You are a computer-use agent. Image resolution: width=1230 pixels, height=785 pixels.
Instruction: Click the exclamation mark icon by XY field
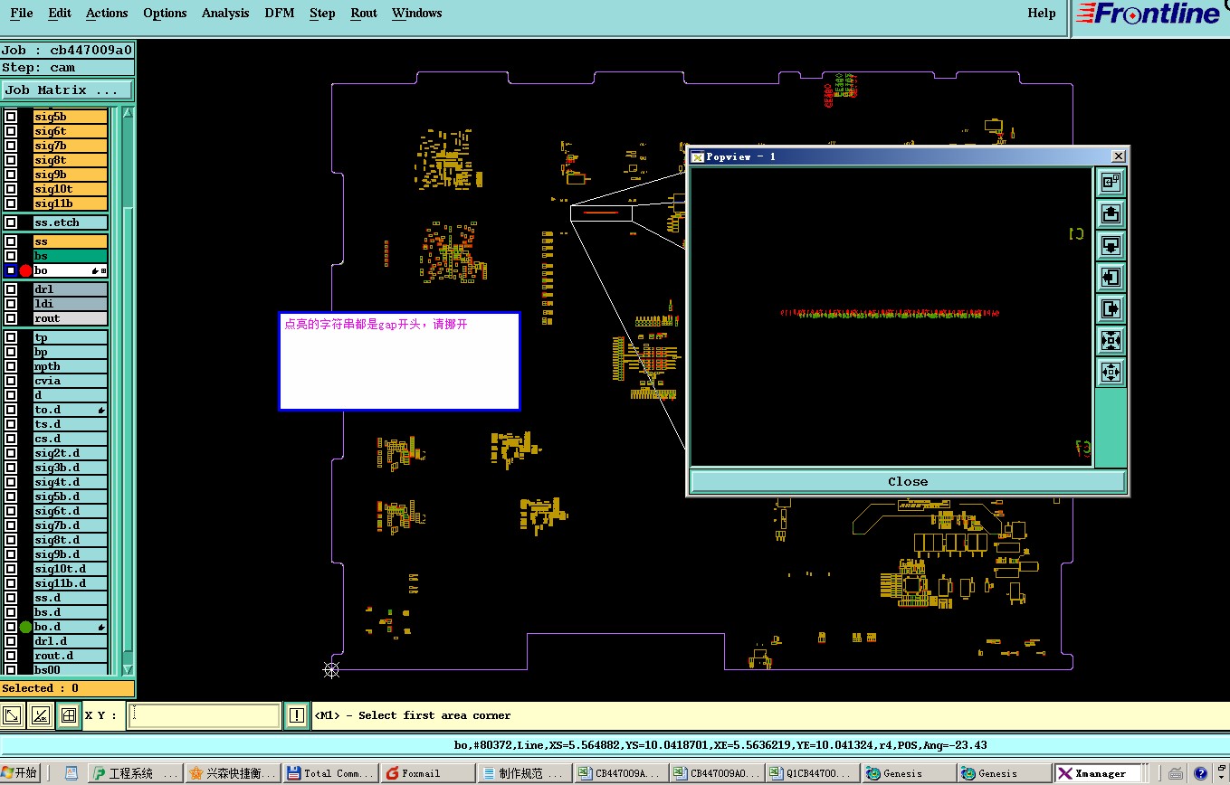click(297, 715)
